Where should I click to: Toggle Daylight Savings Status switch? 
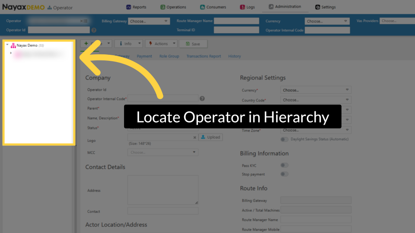click(284, 139)
